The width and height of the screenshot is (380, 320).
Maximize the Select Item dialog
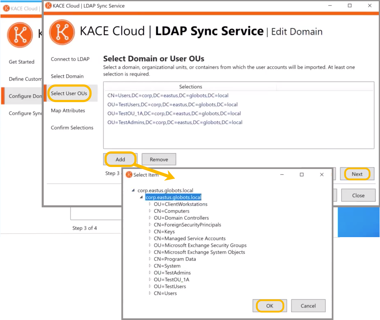[x=302, y=175]
